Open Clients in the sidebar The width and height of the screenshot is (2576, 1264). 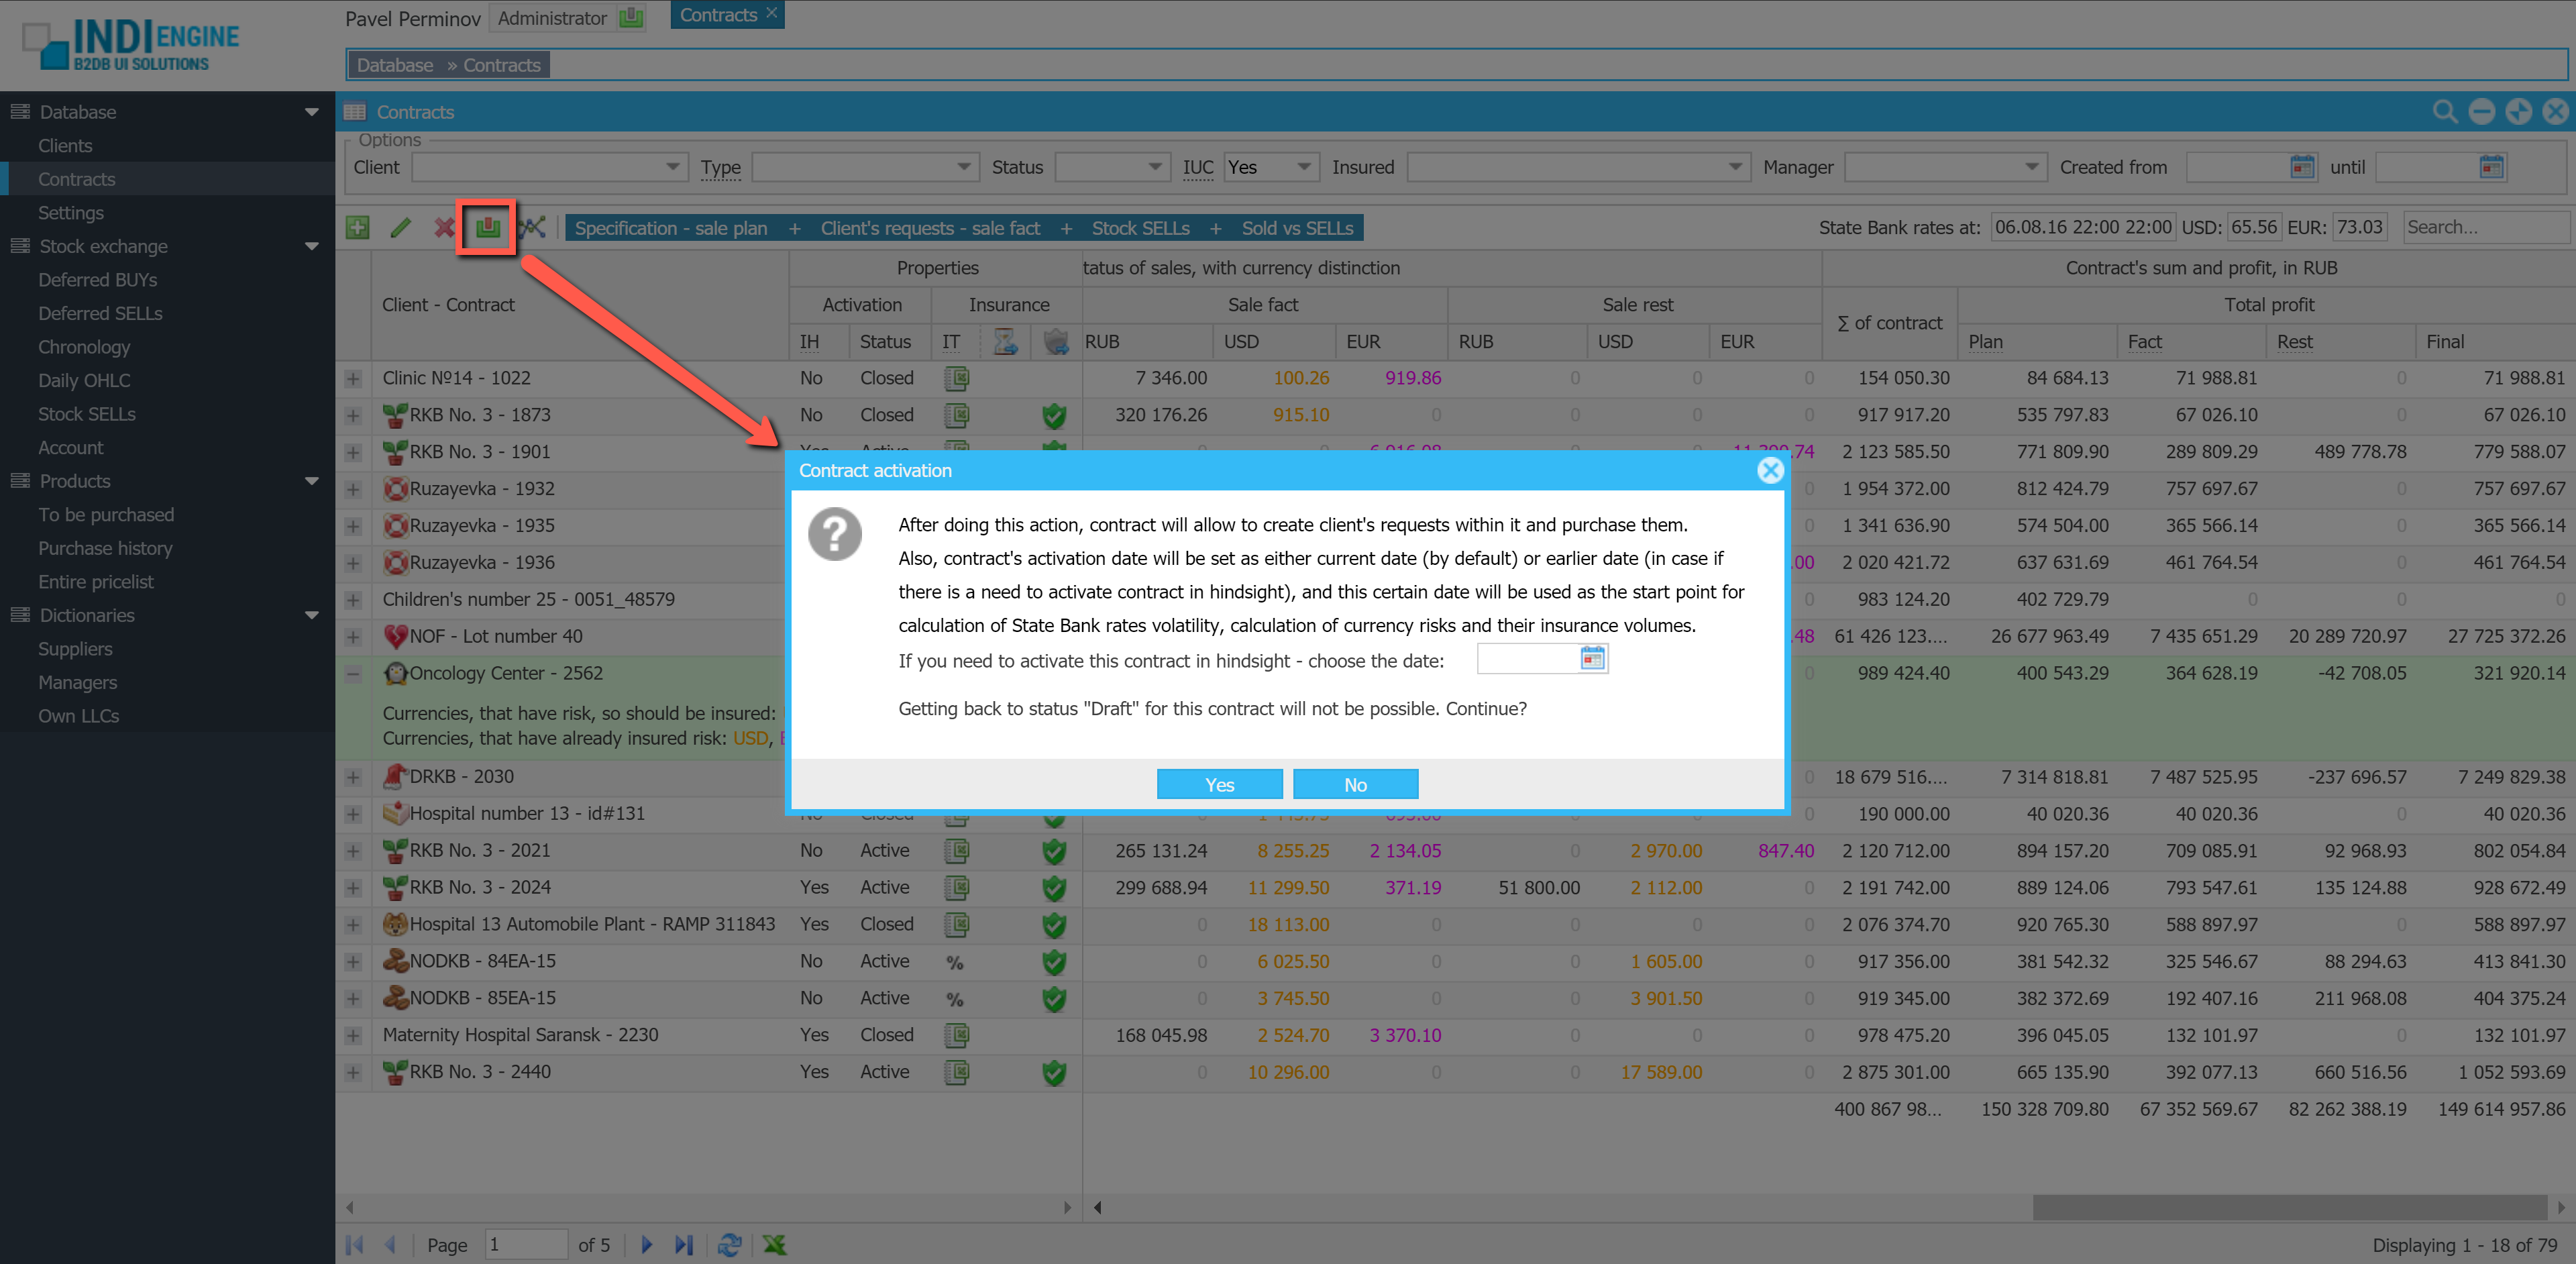[x=65, y=146]
